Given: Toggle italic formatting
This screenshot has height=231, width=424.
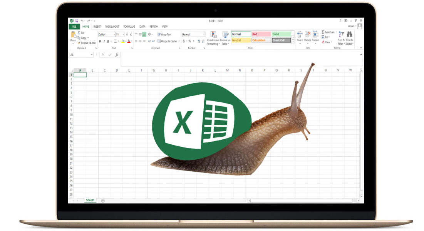Looking at the screenshot, I should (x=104, y=41).
